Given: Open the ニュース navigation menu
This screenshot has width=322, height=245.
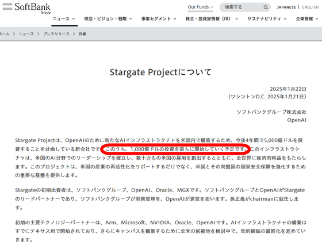Looking at the screenshot, I should (x=64, y=19).
